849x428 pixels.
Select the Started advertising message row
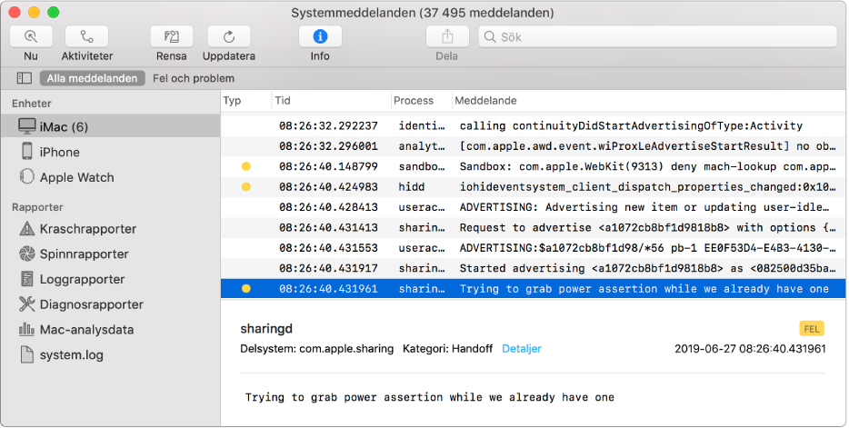click(533, 268)
